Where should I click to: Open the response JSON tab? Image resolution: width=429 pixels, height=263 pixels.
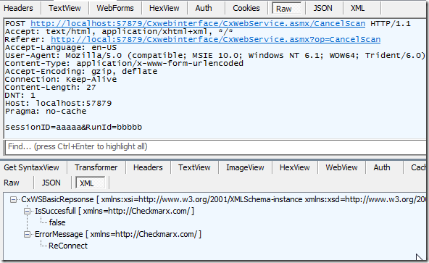tap(51, 183)
